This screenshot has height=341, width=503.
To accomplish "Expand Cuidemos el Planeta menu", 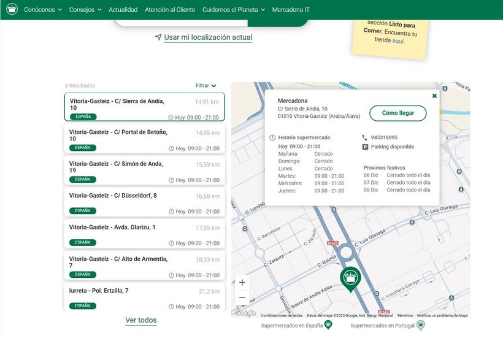I will coord(234,10).
